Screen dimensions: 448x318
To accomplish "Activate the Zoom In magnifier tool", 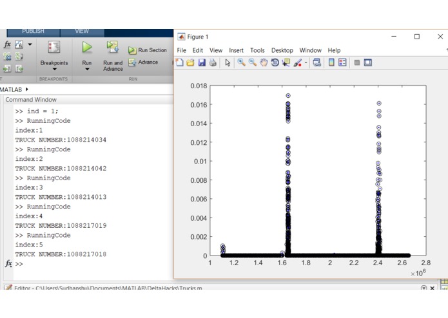I will tap(242, 62).
